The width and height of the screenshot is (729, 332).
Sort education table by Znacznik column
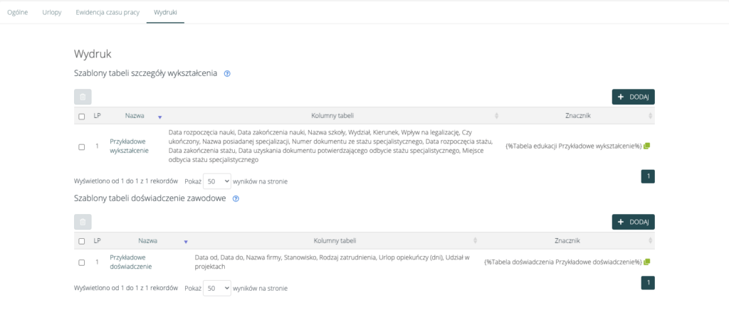[x=650, y=116]
